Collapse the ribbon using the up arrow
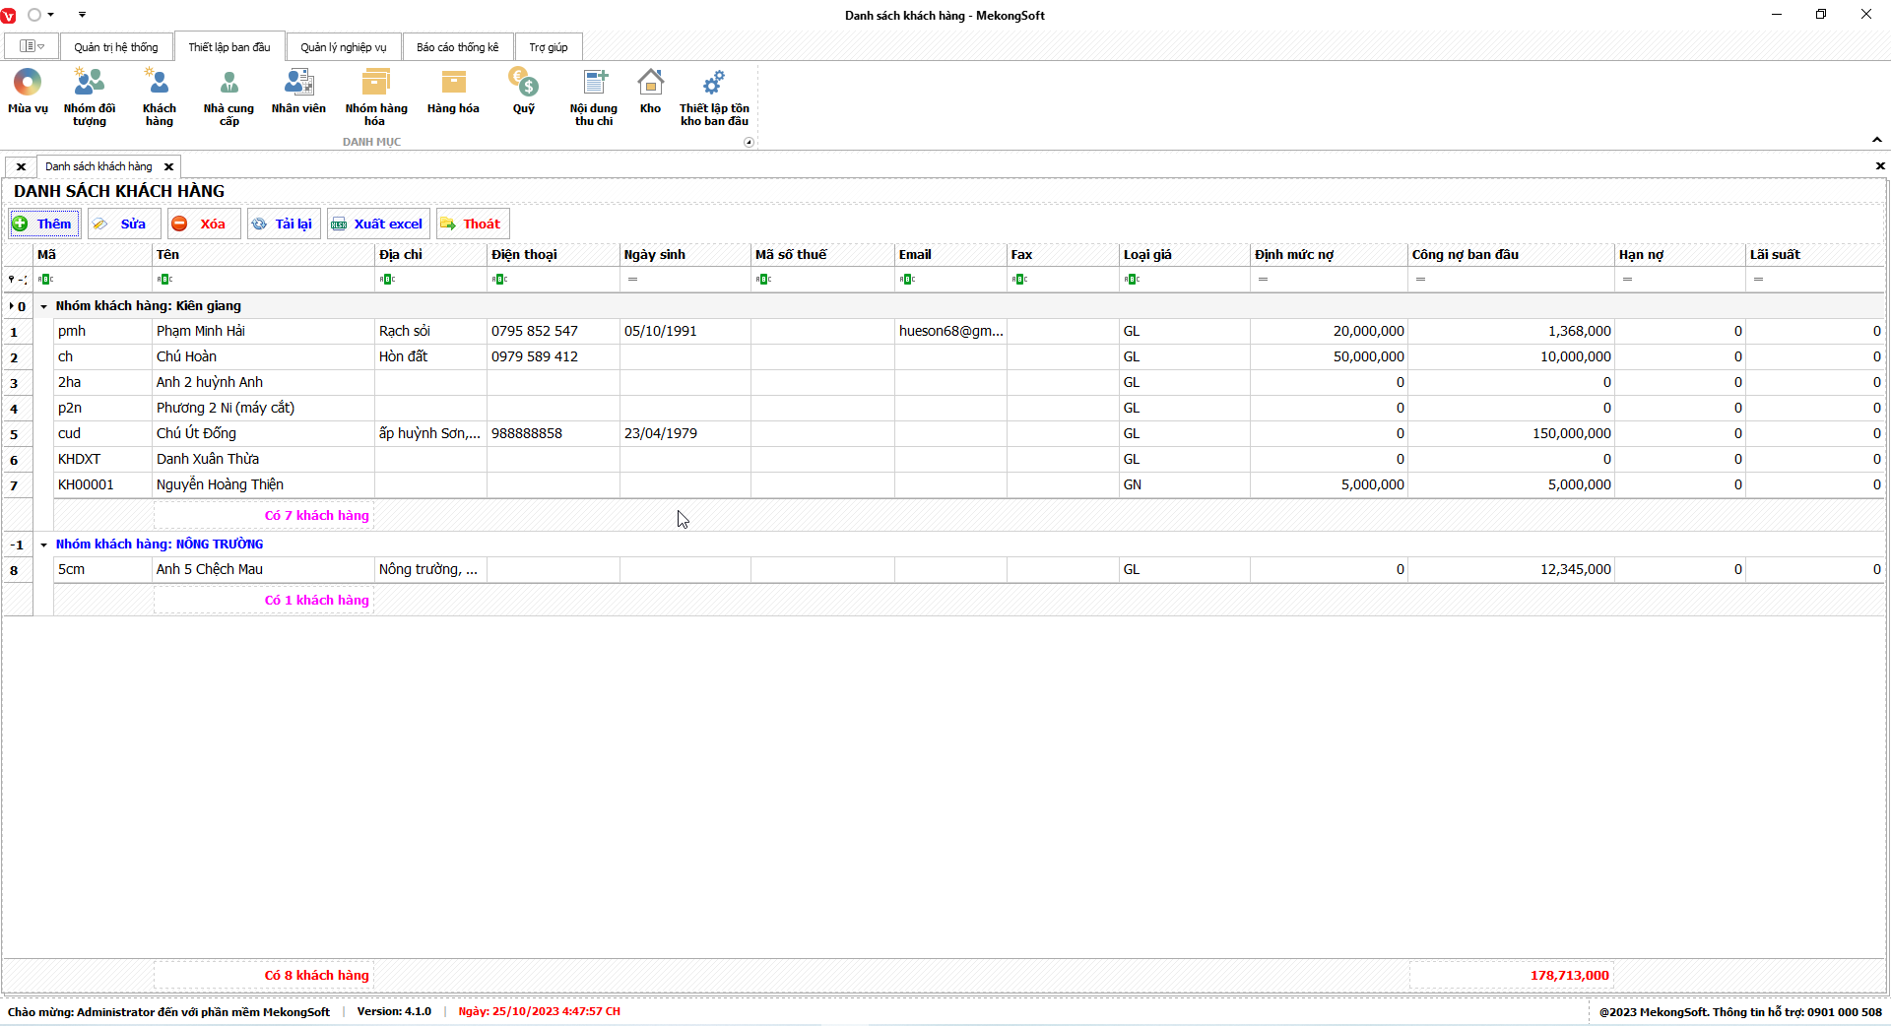This screenshot has height=1026, width=1891. click(1876, 140)
